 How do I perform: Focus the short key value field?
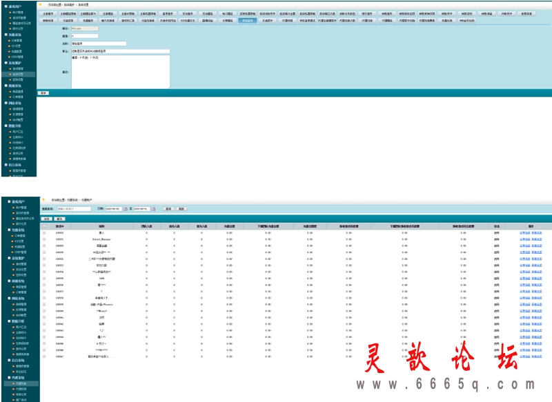coord(85,36)
